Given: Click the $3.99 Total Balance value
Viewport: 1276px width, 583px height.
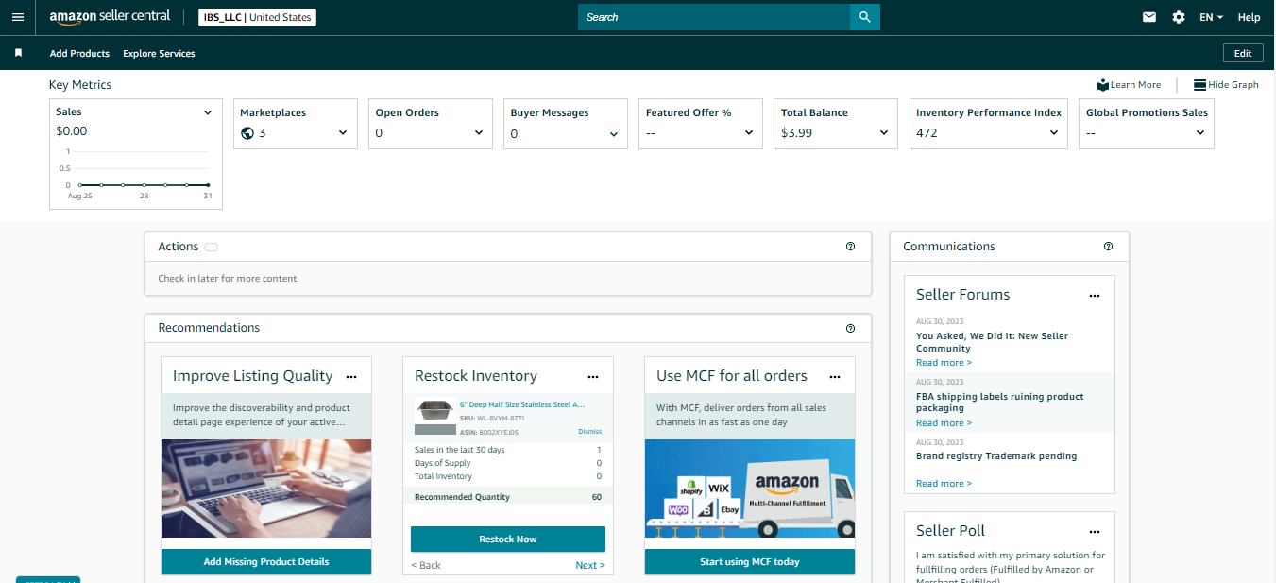Looking at the screenshot, I should [x=796, y=133].
